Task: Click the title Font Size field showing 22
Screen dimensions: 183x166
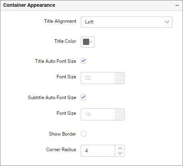Action: pos(98,78)
